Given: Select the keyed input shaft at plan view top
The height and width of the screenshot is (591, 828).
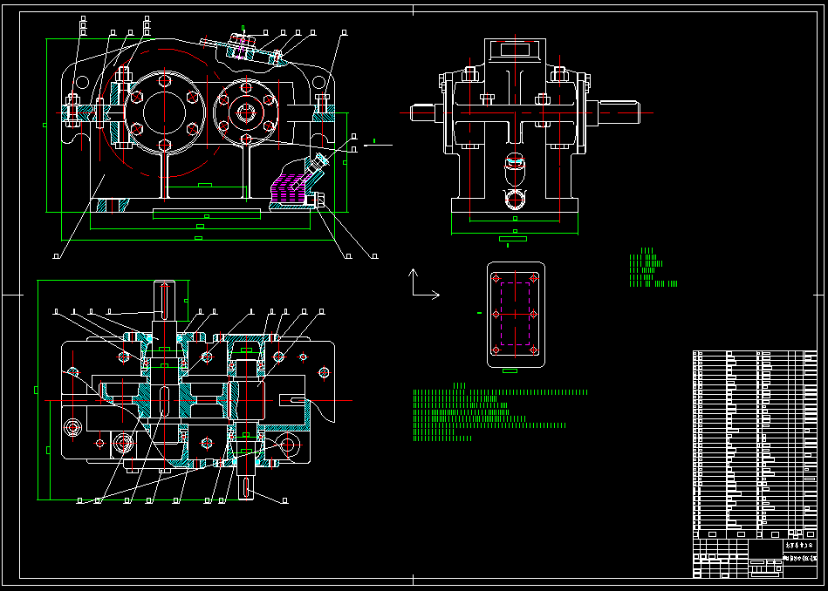Looking at the screenshot, I should tap(164, 301).
